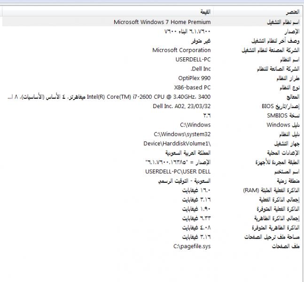Click the اسم المستخدم row label
This screenshot has width=304, height=282.
tap(287, 172)
